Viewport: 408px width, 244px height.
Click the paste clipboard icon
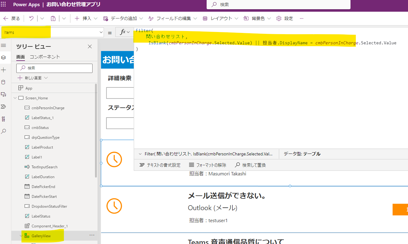tap(53, 18)
